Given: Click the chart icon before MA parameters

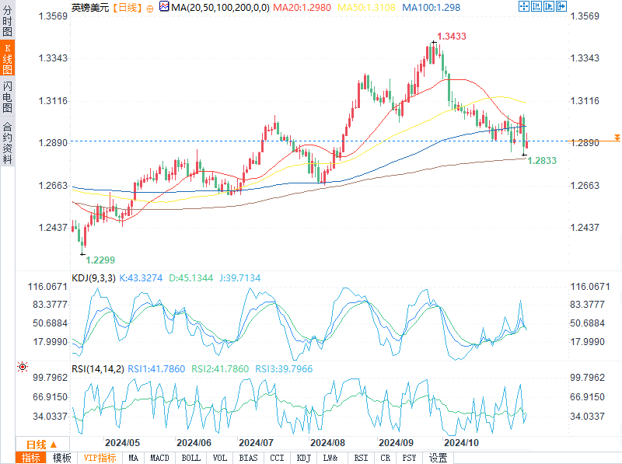Looking at the screenshot, I should pos(162,8).
